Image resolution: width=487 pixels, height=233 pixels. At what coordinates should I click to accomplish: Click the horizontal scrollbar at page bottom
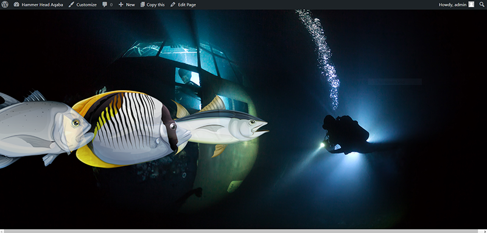243,231
